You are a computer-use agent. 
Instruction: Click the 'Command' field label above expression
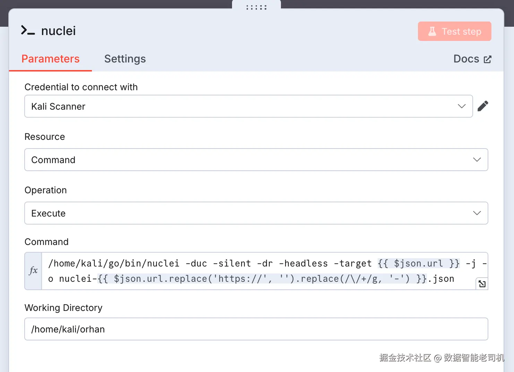click(46, 242)
